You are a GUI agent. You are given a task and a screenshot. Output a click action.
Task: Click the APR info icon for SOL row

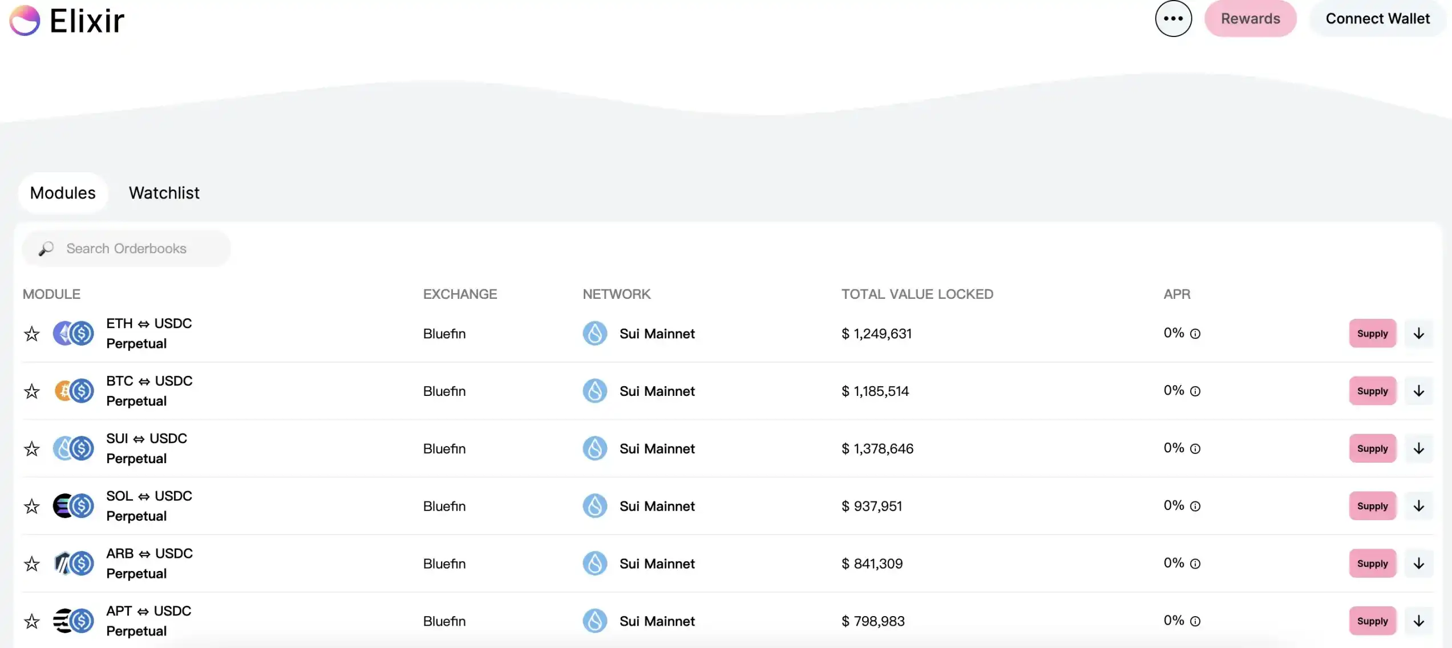point(1195,506)
